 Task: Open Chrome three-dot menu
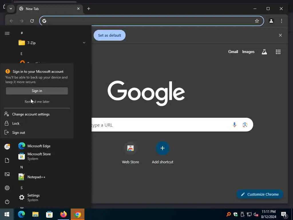point(282,21)
